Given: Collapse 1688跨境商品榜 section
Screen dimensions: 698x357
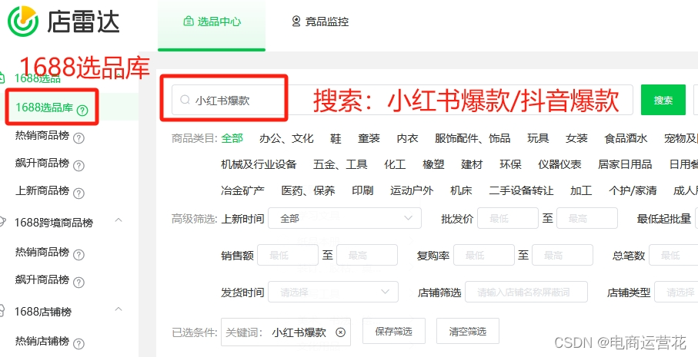Looking at the screenshot, I should point(119,220).
